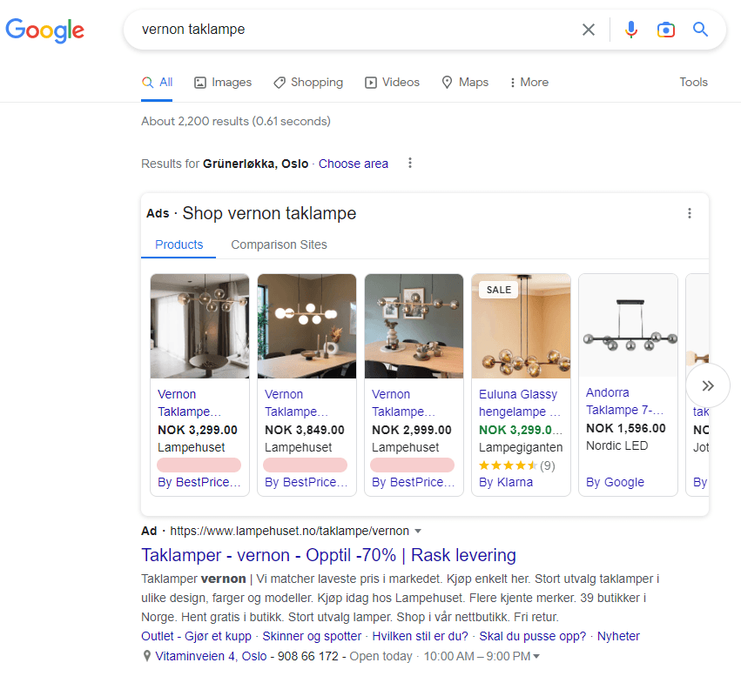Switch to the Shopping tab
The image size is (741, 676).
(308, 83)
